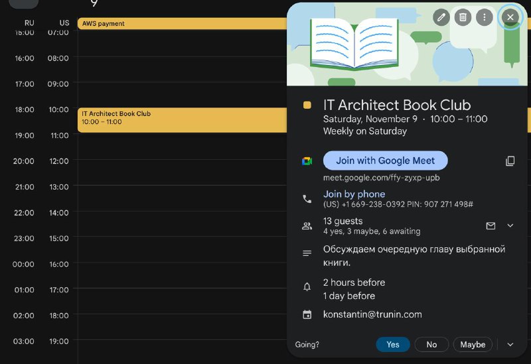Click the konstantin@trunin.com calendar text
The height and width of the screenshot is (364, 531).
(372, 314)
